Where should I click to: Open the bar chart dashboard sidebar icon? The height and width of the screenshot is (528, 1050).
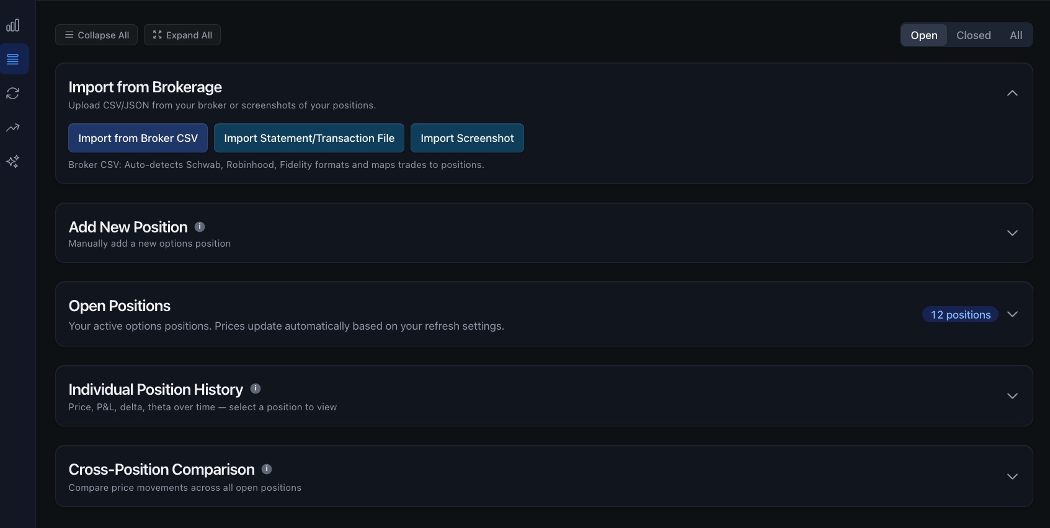pos(13,25)
